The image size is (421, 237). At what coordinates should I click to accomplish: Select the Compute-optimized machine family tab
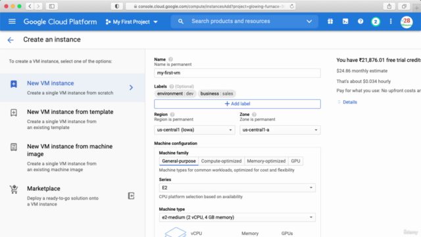click(x=221, y=161)
